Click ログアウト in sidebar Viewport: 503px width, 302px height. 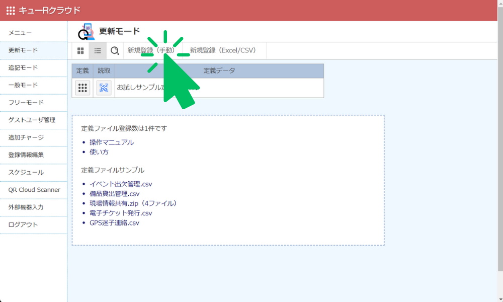(33, 224)
